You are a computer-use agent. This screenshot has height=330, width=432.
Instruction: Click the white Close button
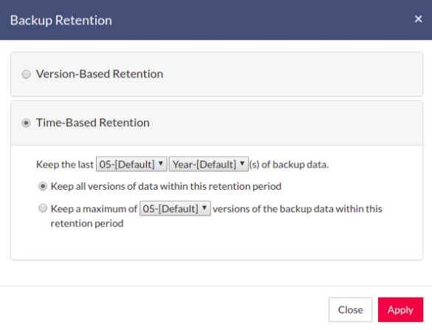click(x=350, y=309)
